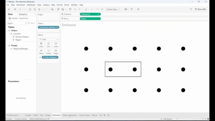This screenshot has height=121, width=215.
Task: Click the New Data Source icon
Action: click(x=35, y=9)
